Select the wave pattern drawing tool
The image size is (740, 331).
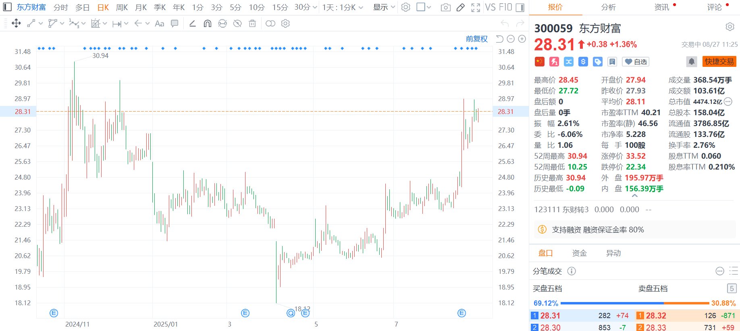point(74,23)
